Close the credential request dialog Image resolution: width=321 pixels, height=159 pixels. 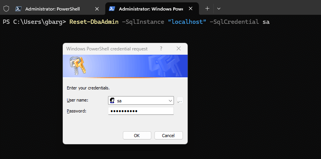[x=179, y=49]
